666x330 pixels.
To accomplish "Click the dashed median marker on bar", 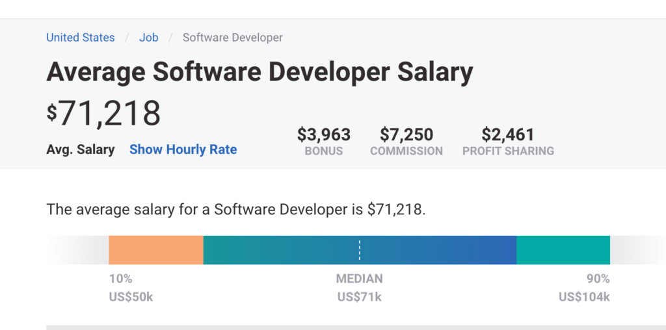I will click(x=359, y=250).
